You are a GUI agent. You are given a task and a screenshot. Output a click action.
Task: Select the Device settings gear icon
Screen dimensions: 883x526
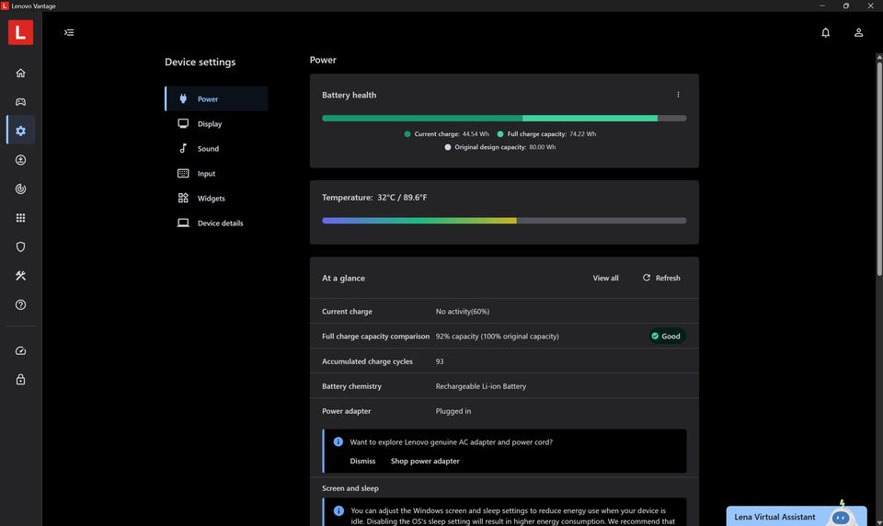20,131
